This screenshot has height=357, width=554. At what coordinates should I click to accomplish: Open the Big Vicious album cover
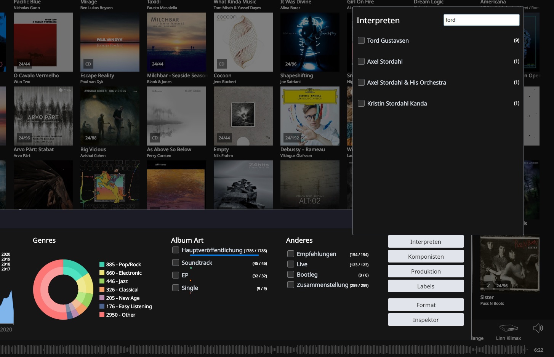(110, 116)
